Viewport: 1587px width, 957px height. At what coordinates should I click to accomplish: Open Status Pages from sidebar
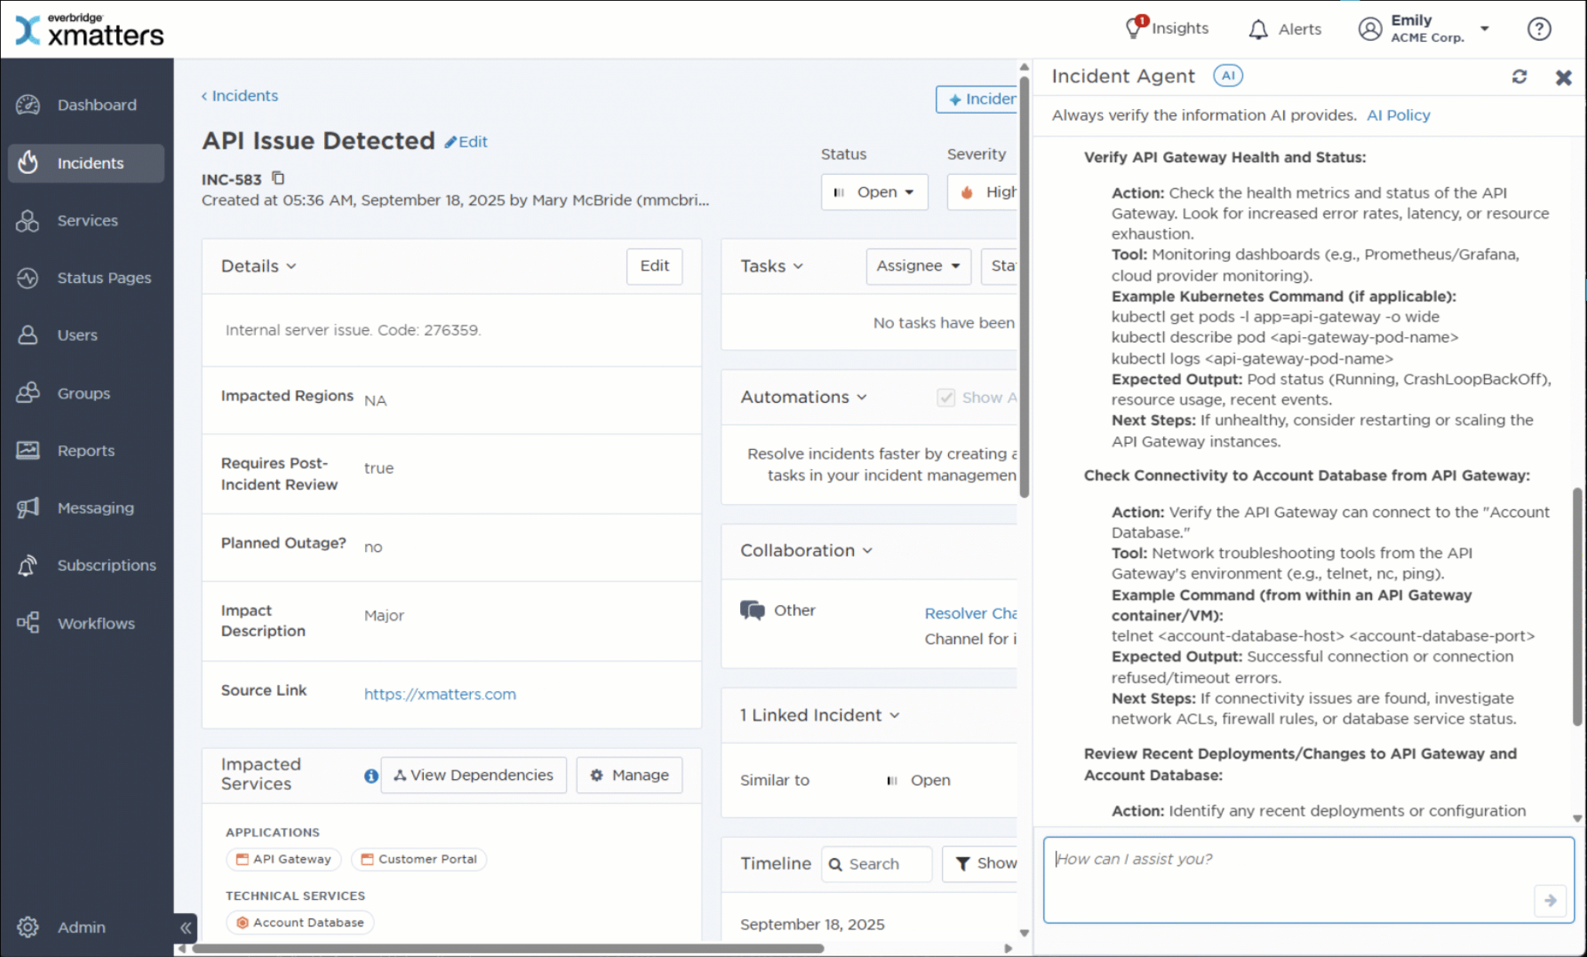point(104,278)
